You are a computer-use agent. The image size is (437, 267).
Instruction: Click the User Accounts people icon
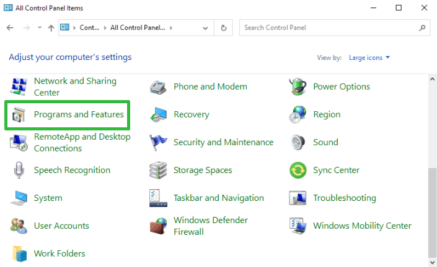pos(19,226)
